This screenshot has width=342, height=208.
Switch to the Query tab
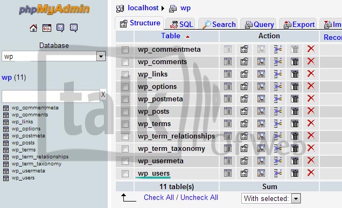(x=259, y=24)
